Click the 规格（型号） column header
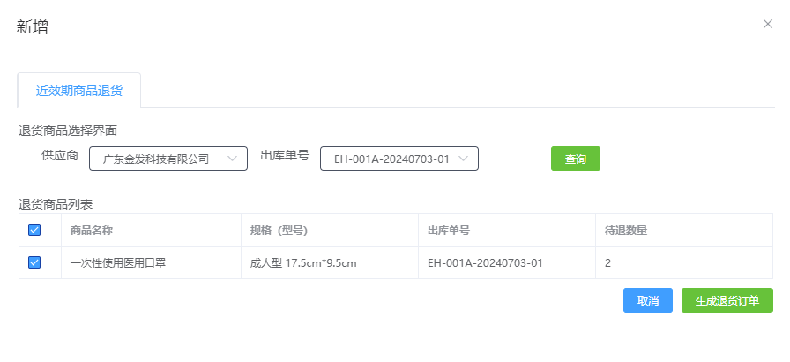Screen dimensions: 790x362 [279, 231]
